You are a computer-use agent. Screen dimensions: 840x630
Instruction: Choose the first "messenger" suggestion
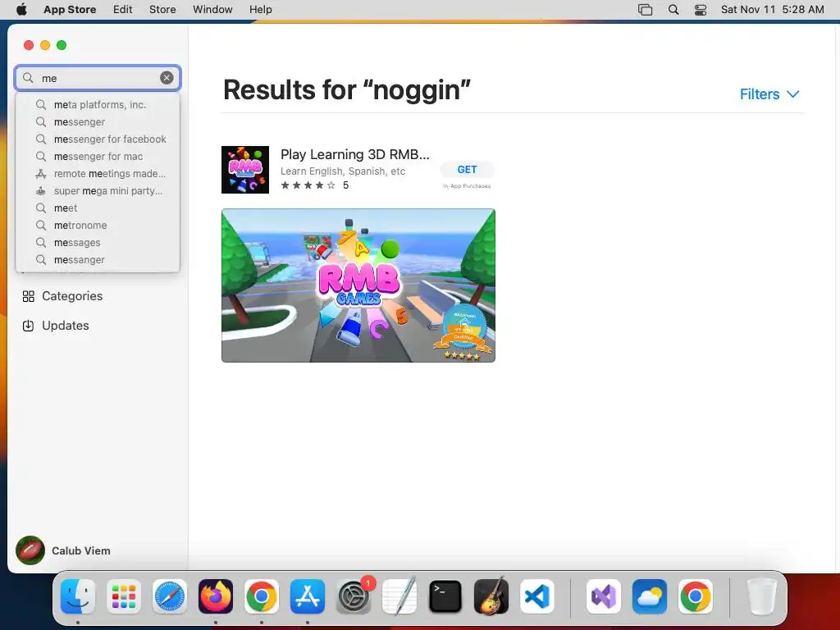[98, 121]
